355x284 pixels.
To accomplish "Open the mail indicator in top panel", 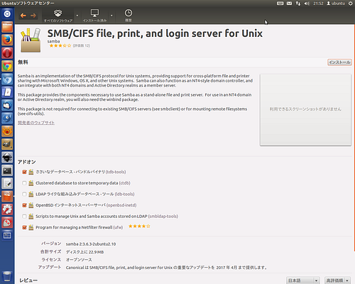I will (289, 4).
